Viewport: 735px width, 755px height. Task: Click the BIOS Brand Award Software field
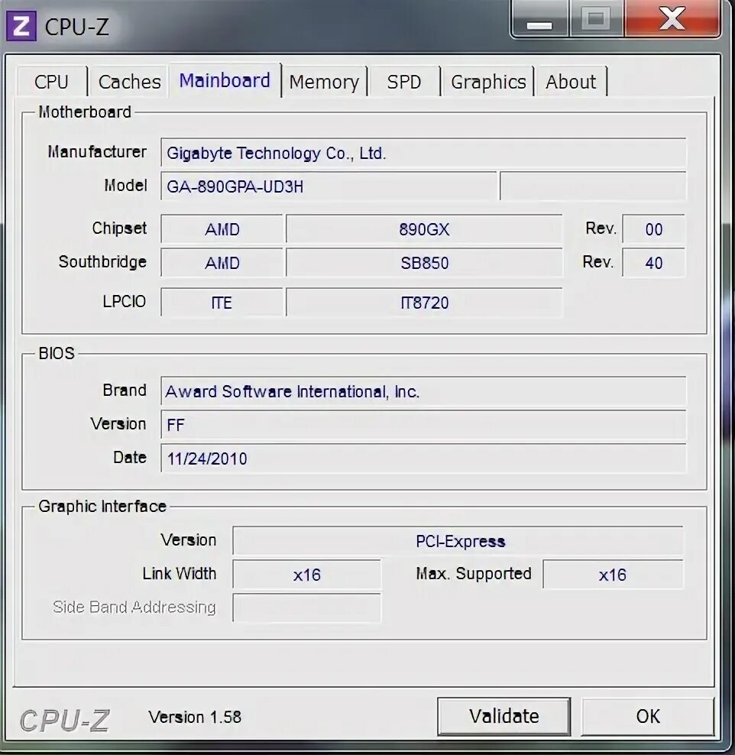tap(423, 391)
